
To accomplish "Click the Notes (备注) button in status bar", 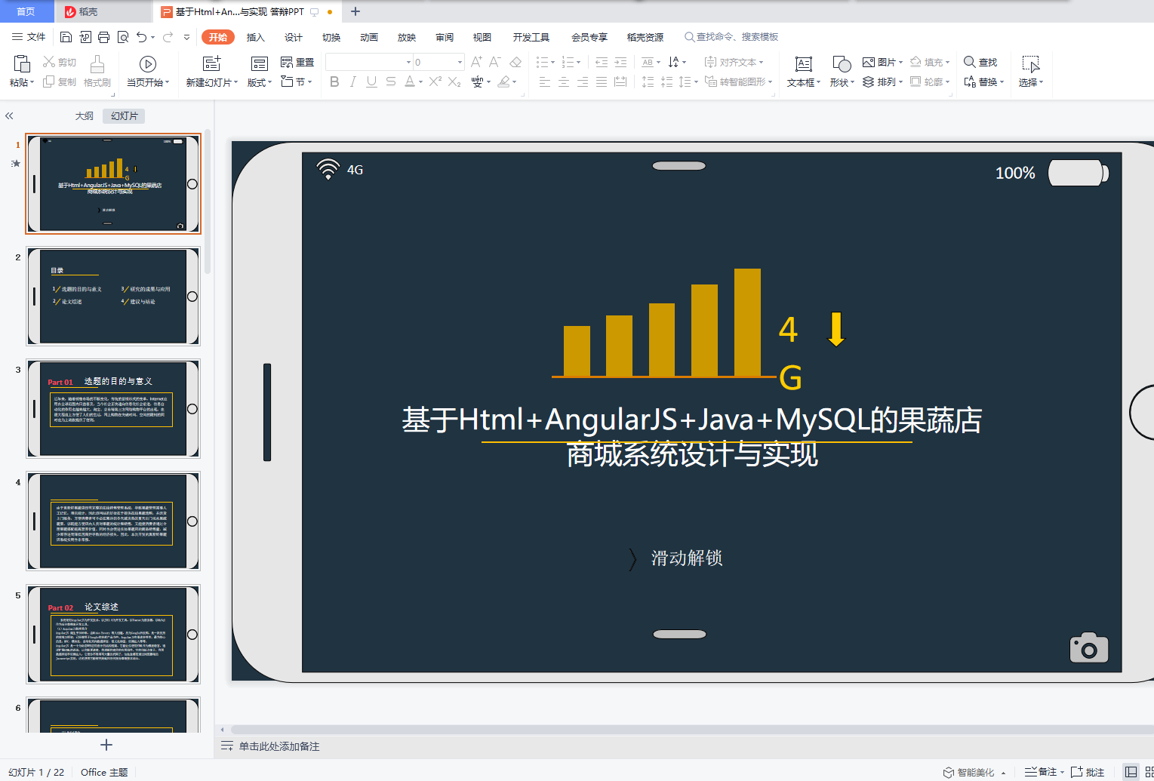I will pos(1041,772).
